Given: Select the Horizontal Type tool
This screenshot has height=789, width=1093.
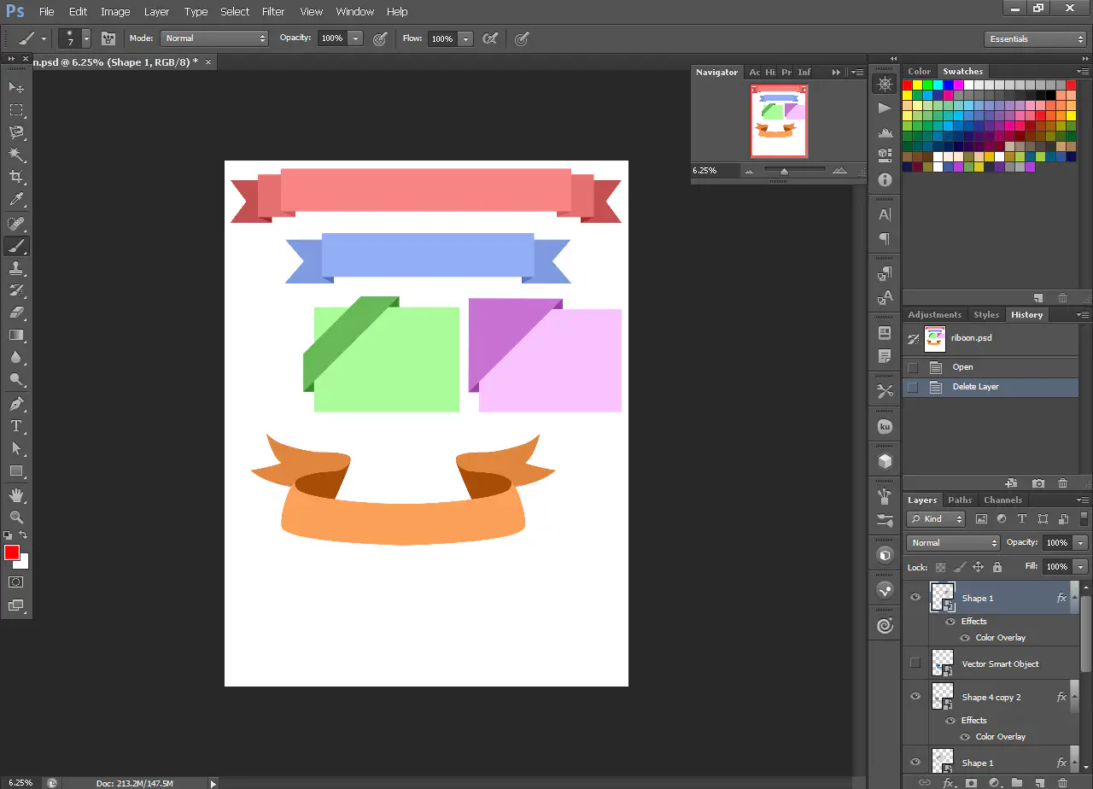Looking at the screenshot, I should 16,426.
